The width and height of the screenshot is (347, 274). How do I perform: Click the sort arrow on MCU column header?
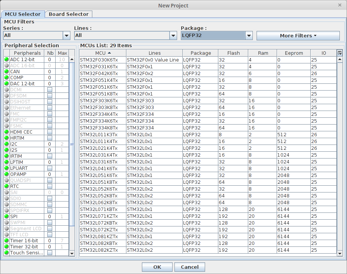(x=109, y=53)
